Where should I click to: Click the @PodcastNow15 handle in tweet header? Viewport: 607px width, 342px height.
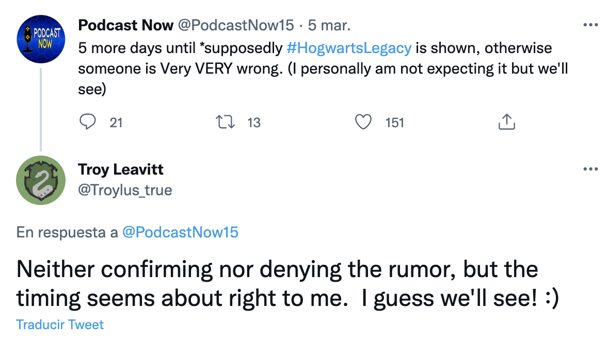click(x=236, y=25)
